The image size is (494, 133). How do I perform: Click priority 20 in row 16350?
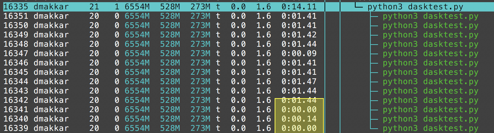pos(94,26)
